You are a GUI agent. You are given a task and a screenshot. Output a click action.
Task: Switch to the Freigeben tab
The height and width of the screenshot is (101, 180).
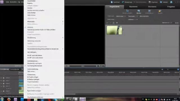click(171, 7)
